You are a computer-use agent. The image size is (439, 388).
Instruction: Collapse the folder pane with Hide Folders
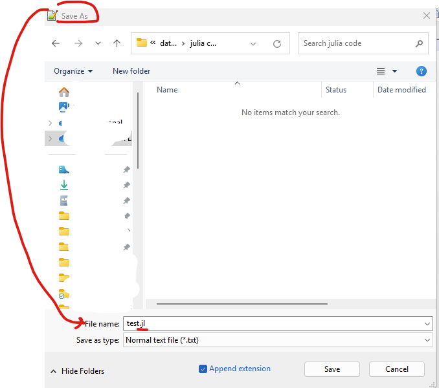pyautogui.click(x=78, y=371)
